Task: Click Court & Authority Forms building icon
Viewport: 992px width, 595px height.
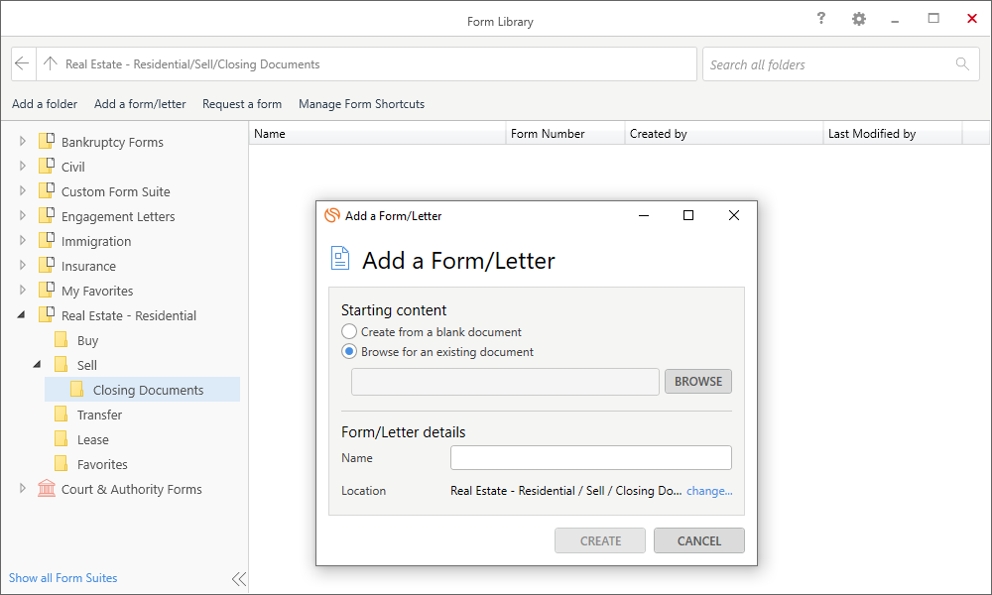Action: (47, 489)
